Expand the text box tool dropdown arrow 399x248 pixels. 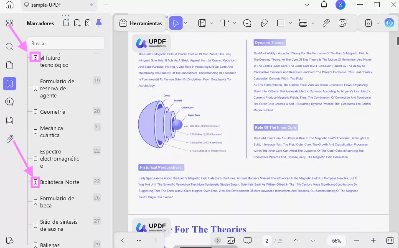pyautogui.click(x=234, y=23)
